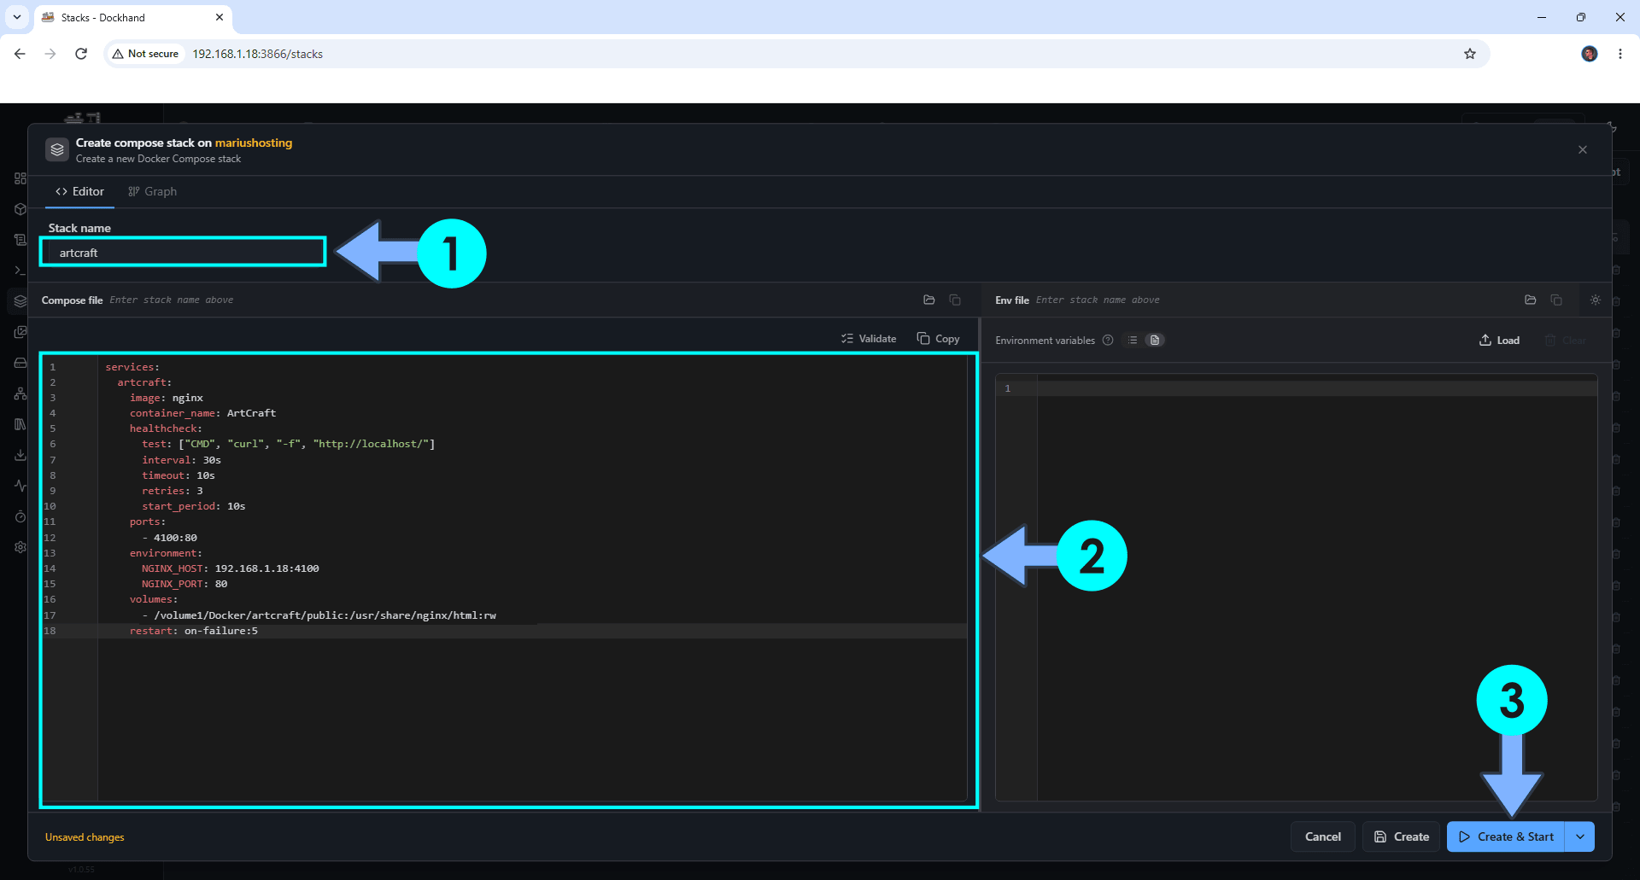Open the Activity pulse icon in sidebar
The height and width of the screenshot is (880, 1640).
[x=20, y=486]
